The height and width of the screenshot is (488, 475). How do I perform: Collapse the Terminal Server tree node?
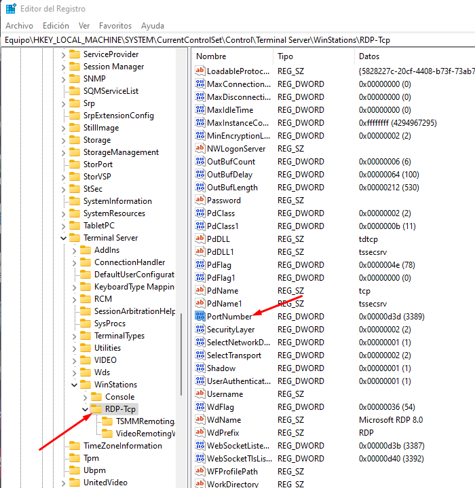[x=64, y=238]
